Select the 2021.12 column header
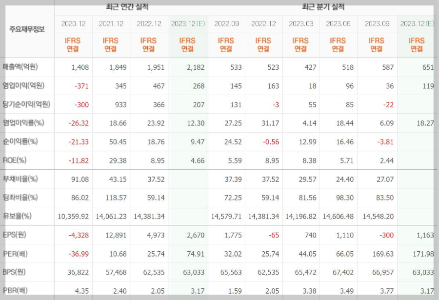The width and height of the screenshot is (439, 300). (x=111, y=24)
